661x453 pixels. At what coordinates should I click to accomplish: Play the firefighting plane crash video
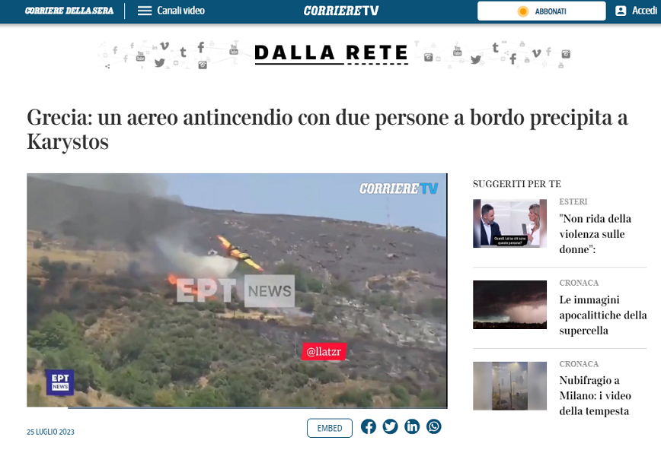(237, 290)
